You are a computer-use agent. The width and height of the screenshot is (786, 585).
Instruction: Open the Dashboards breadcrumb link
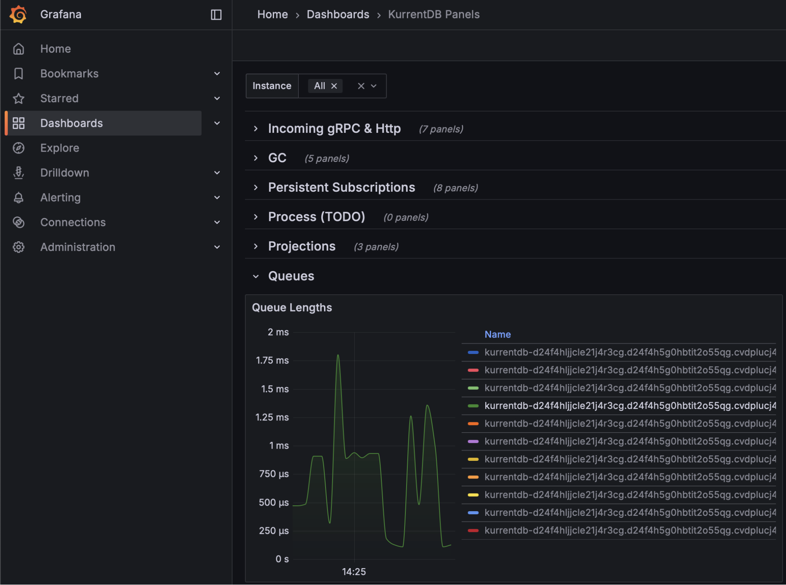click(x=338, y=15)
